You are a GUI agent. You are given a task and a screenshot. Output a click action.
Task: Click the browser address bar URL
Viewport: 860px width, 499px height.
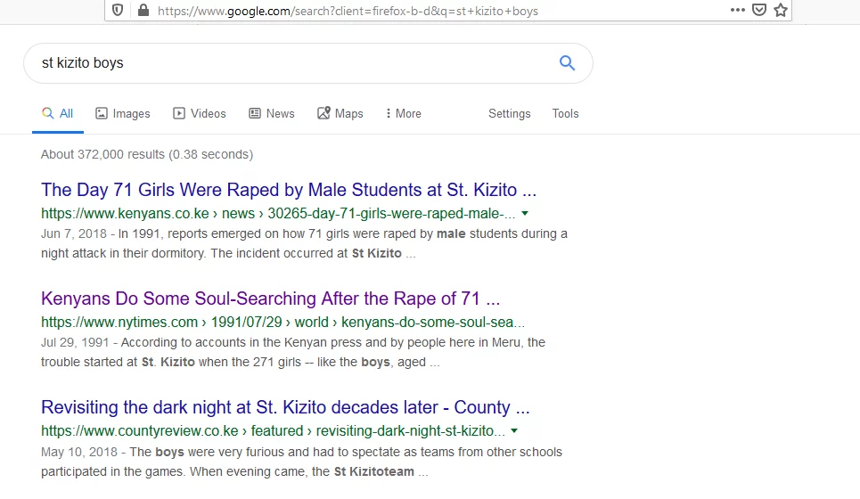coord(348,11)
